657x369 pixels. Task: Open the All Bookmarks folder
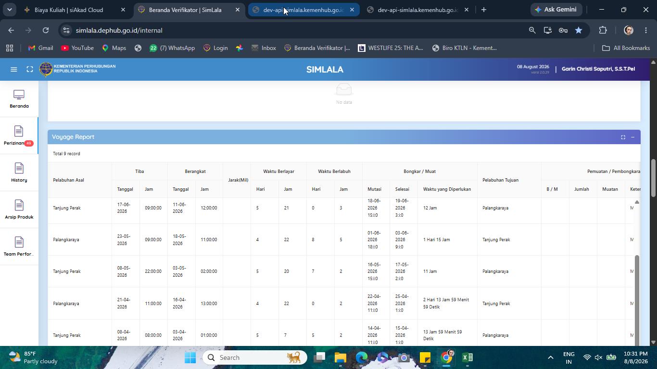coord(626,48)
